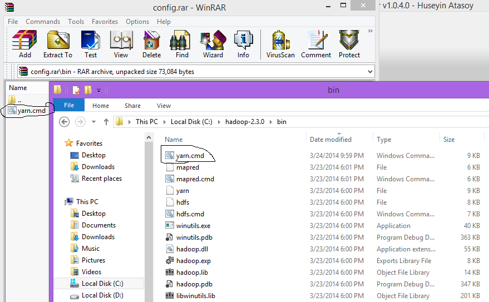Open the Tools menu
The height and width of the screenshot is (302, 489).
[x=76, y=22]
